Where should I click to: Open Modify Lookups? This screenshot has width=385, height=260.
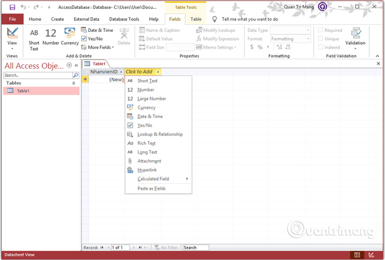(216, 30)
